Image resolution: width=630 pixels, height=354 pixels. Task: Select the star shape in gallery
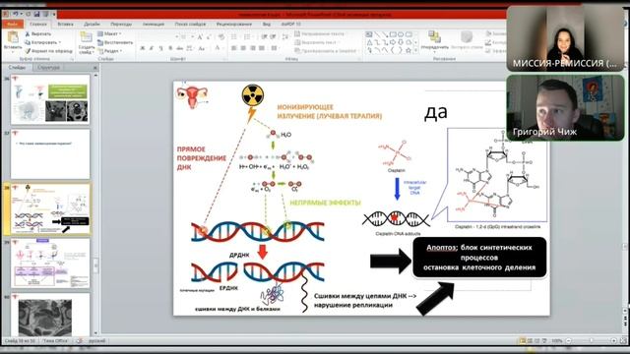pyautogui.click(x=409, y=50)
